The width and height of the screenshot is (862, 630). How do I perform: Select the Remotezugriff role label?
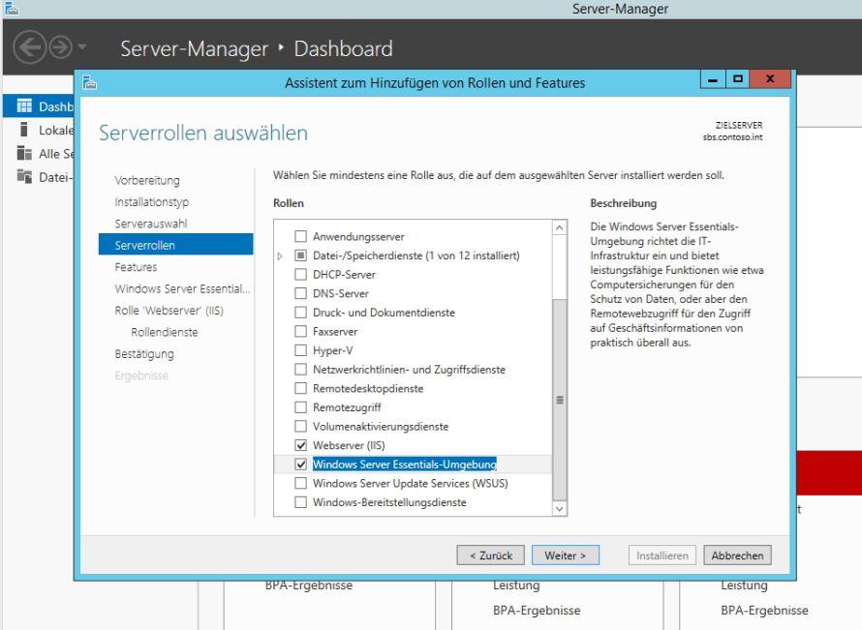(x=347, y=407)
